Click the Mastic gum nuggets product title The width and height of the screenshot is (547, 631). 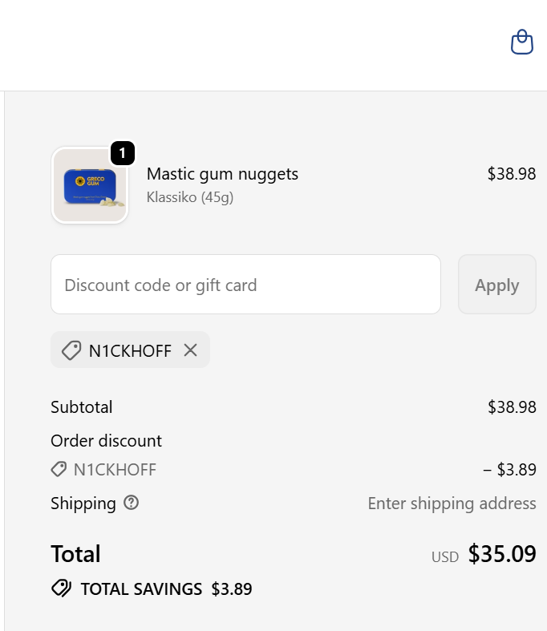[222, 174]
